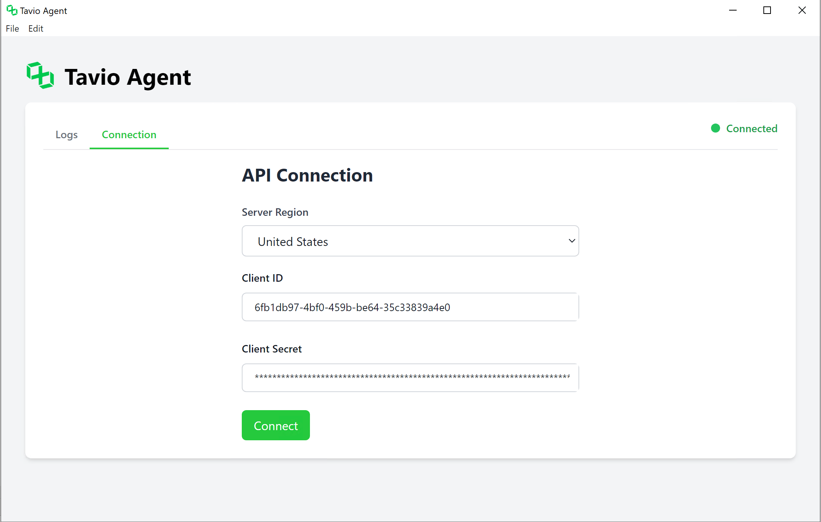Switch to the Logs tab
Image resolution: width=821 pixels, height=522 pixels.
(67, 135)
